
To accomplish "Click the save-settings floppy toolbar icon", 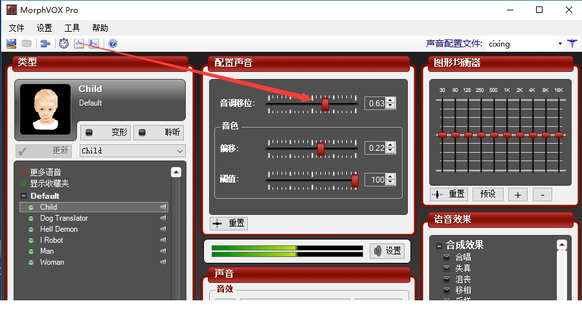I will tap(12, 44).
